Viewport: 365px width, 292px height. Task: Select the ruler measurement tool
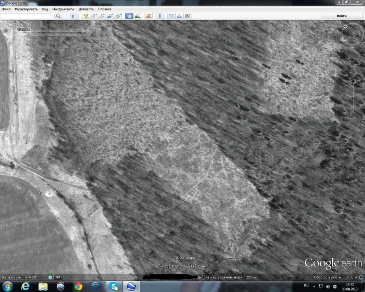pos(160,16)
